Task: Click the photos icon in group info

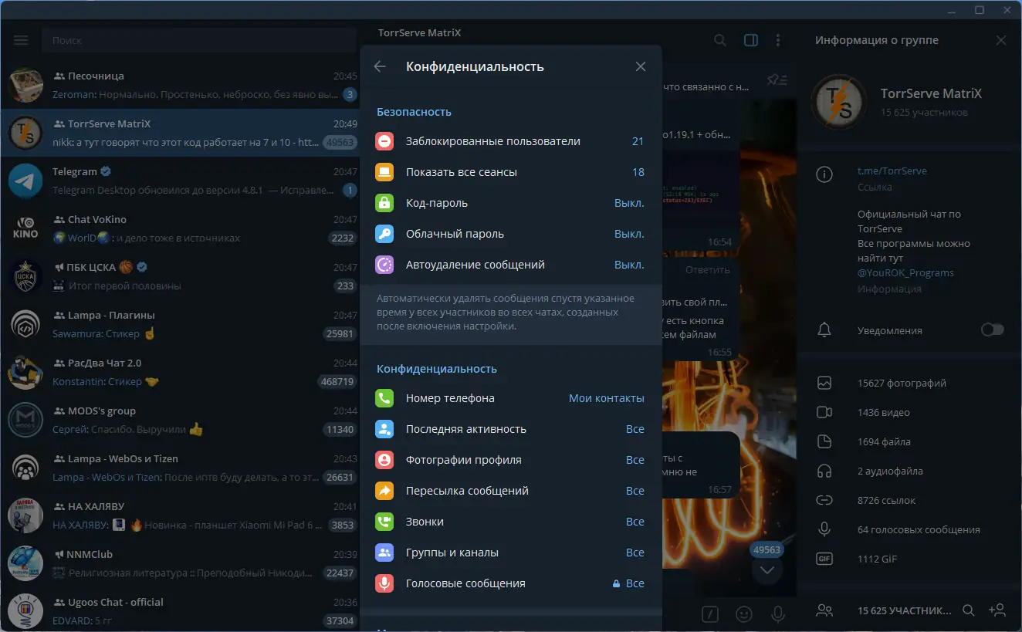Action: click(824, 383)
